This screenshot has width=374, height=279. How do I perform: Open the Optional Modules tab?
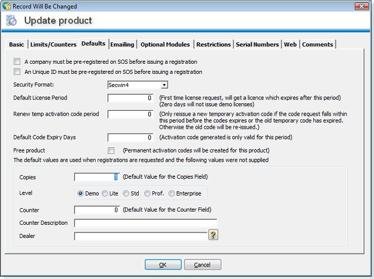pos(166,45)
